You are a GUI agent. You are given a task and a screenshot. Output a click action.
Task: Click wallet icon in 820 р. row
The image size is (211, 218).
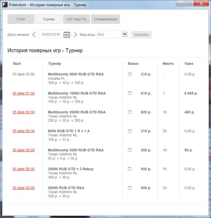point(130,112)
